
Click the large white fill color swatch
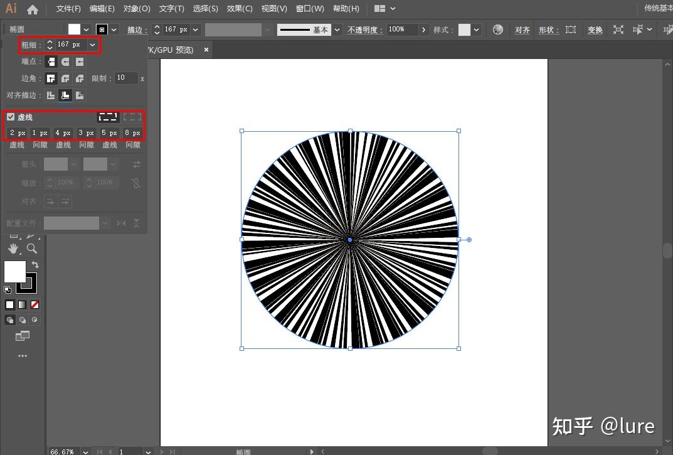click(15, 272)
